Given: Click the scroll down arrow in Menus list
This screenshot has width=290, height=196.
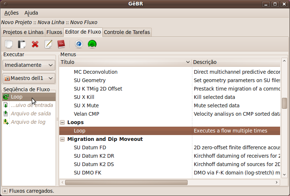Looking at the screenshot, I should (284, 174).
